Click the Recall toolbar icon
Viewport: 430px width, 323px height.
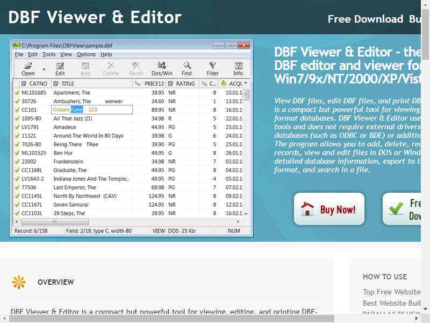tap(136, 66)
